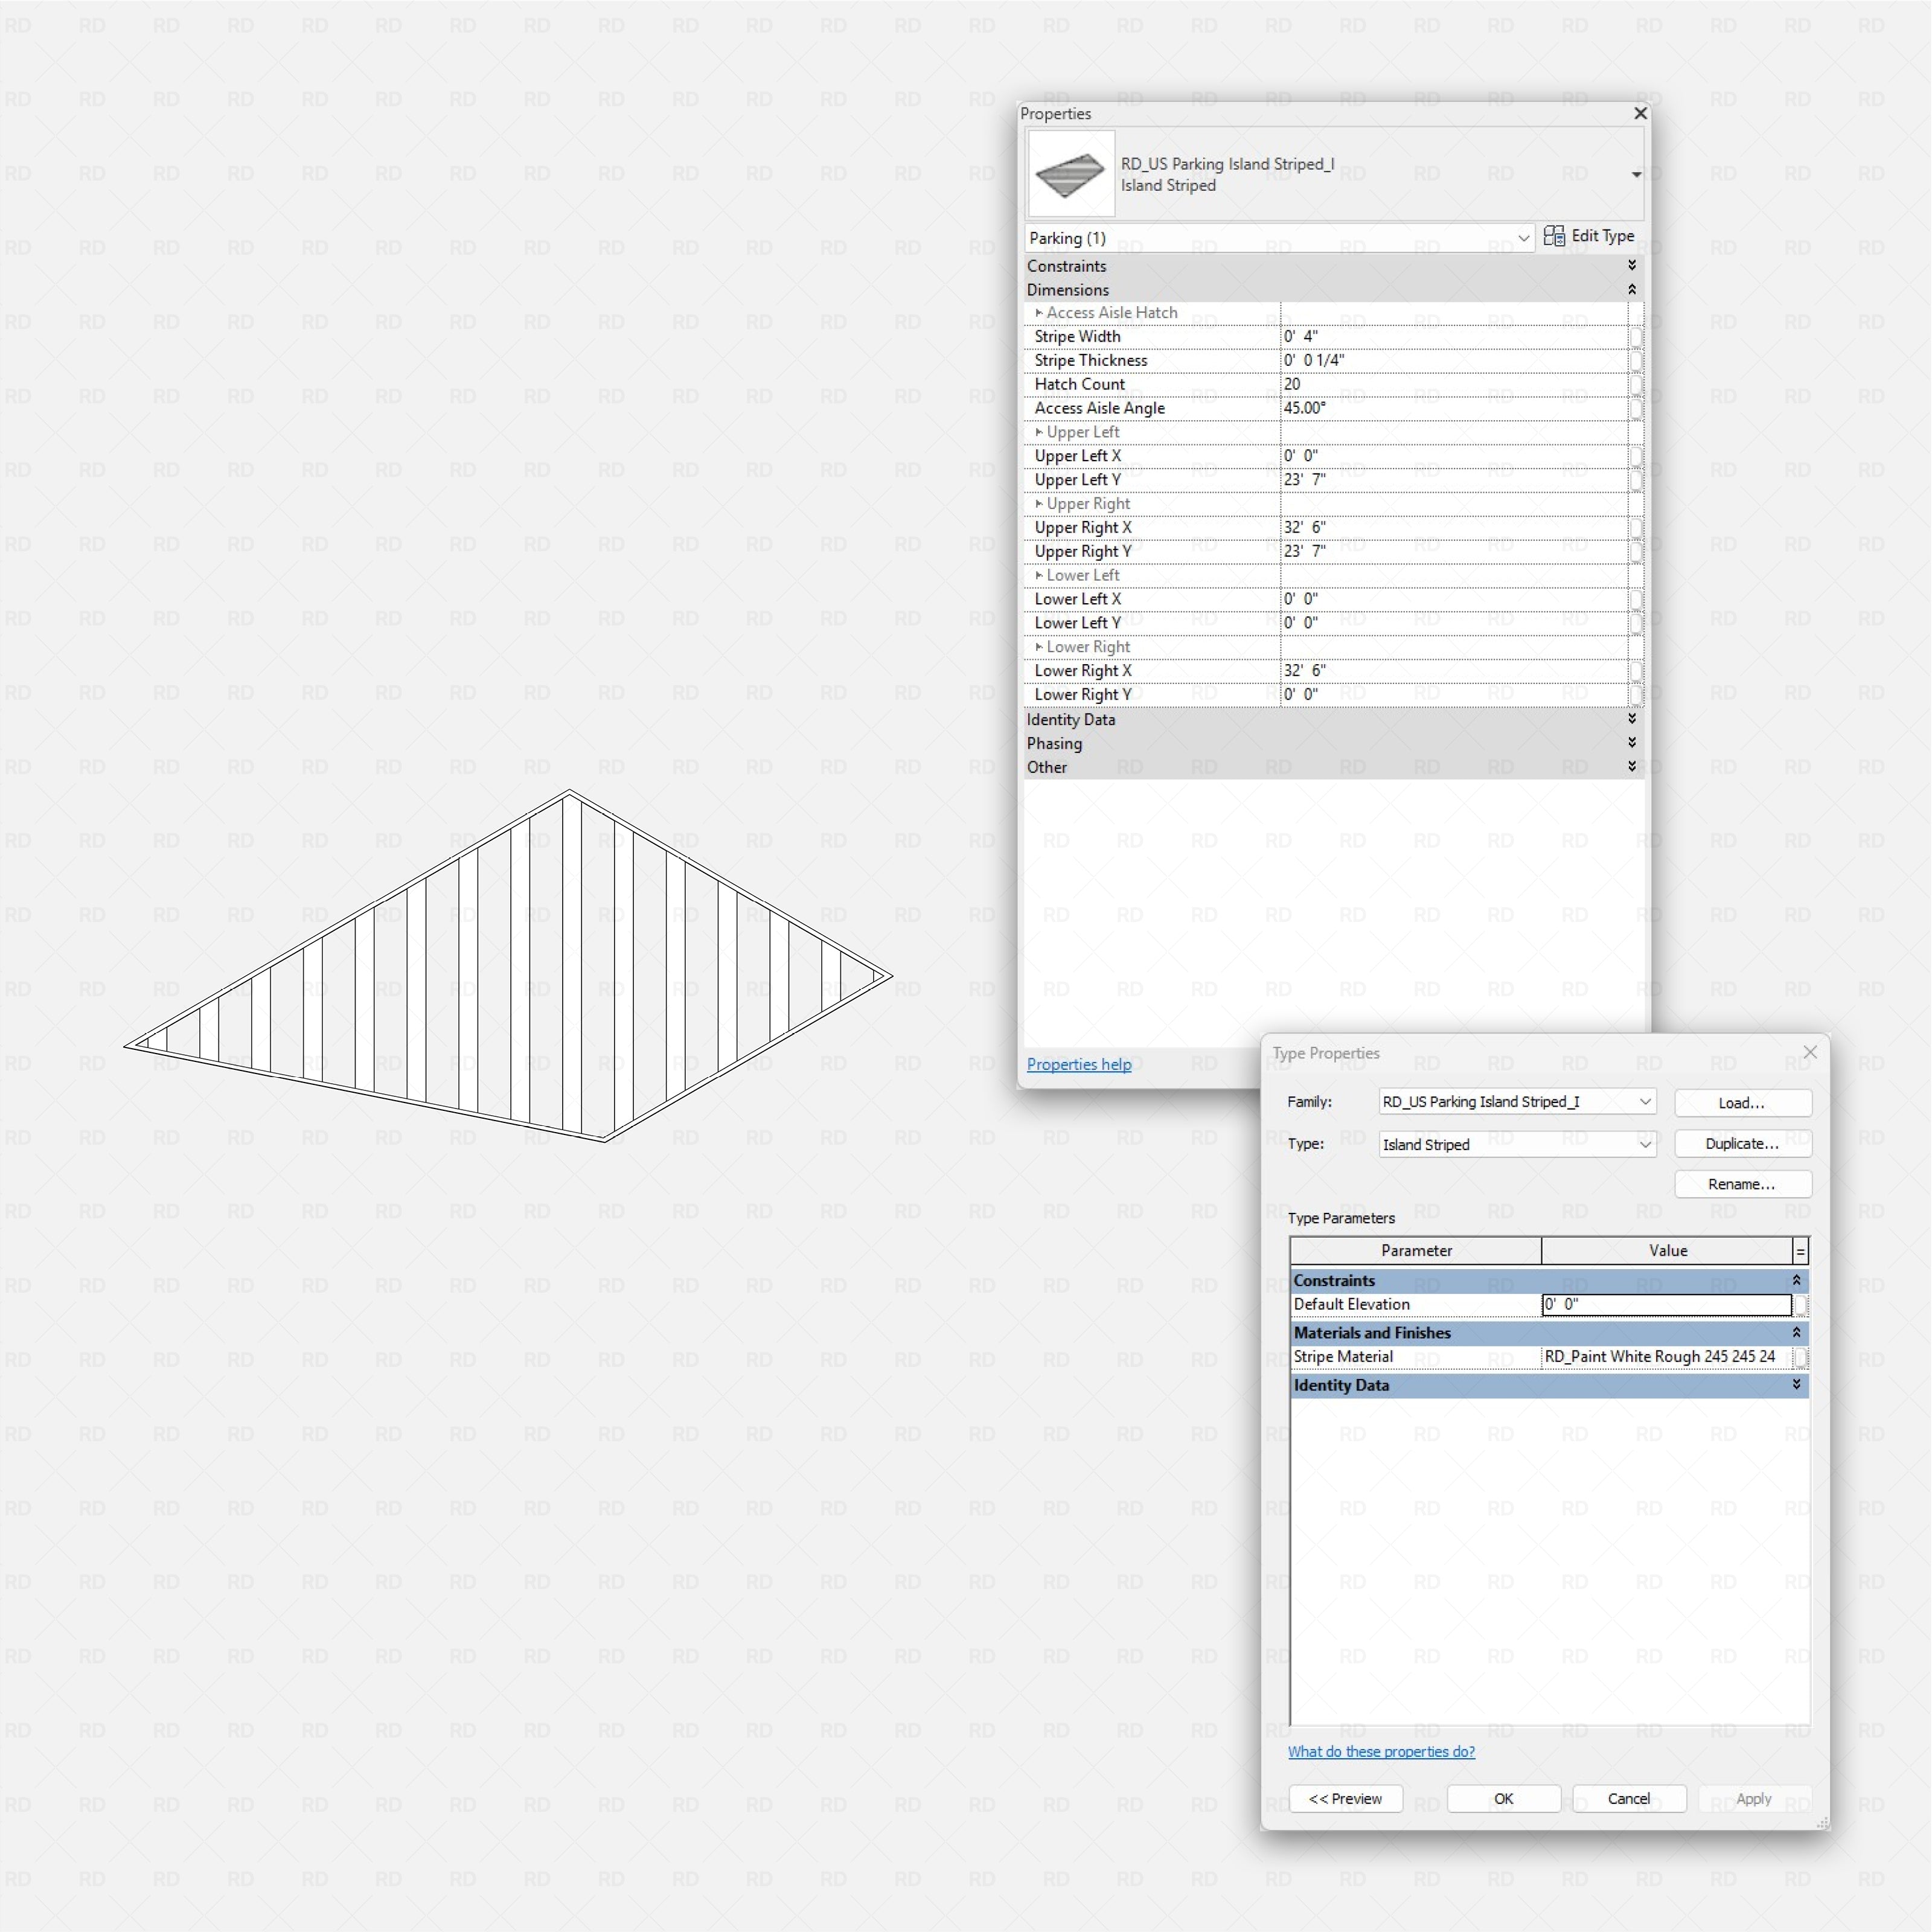Click the Load... button

[1743, 1103]
